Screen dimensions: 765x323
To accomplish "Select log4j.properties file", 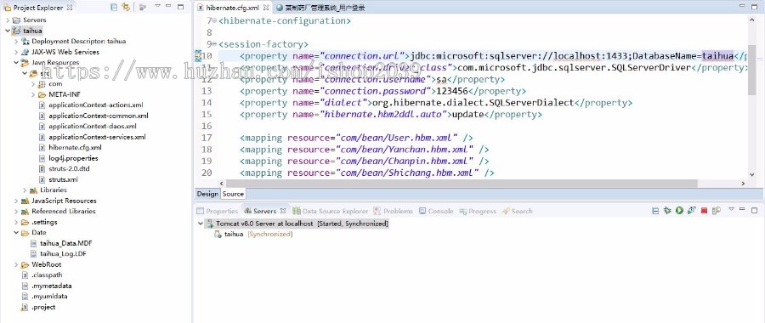I will [x=68, y=159].
